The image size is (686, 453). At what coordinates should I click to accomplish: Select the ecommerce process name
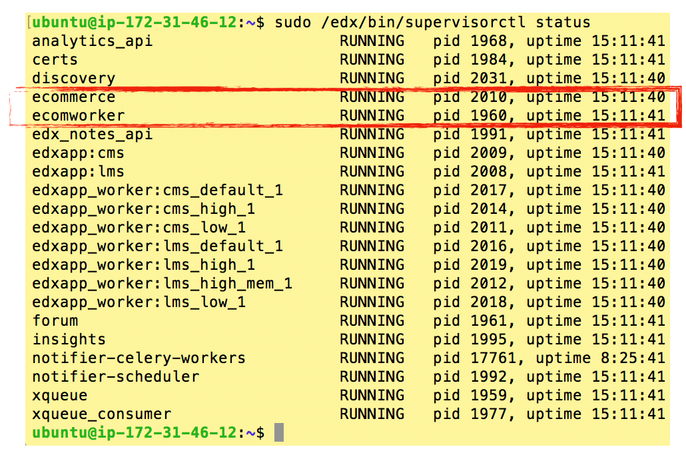point(73,97)
